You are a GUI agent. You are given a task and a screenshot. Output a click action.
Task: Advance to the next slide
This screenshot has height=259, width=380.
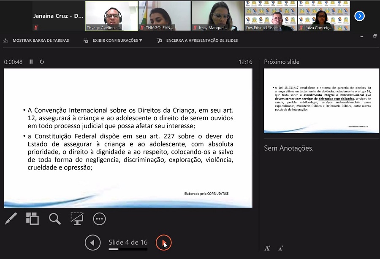point(164,243)
